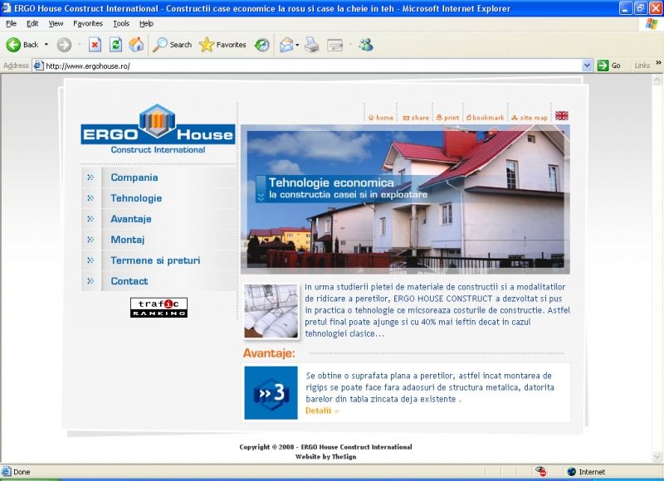Follow the Detalii link under Avantaje

pyautogui.click(x=322, y=411)
